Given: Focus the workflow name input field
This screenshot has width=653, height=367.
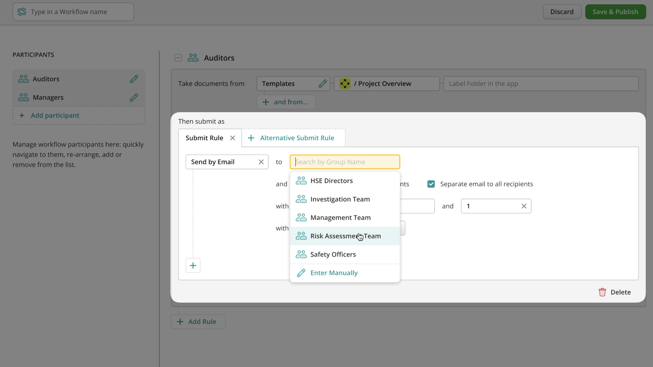Looking at the screenshot, I should (79, 12).
